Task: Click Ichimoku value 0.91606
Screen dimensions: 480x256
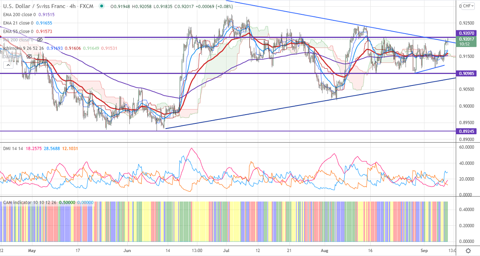Action: pyautogui.click(x=73, y=48)
